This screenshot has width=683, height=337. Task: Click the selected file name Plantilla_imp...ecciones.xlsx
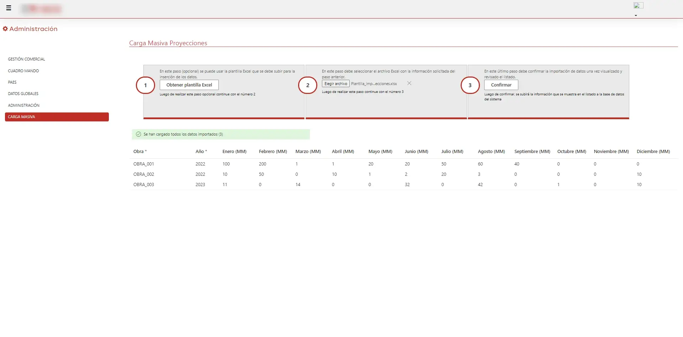pos(374,84)
